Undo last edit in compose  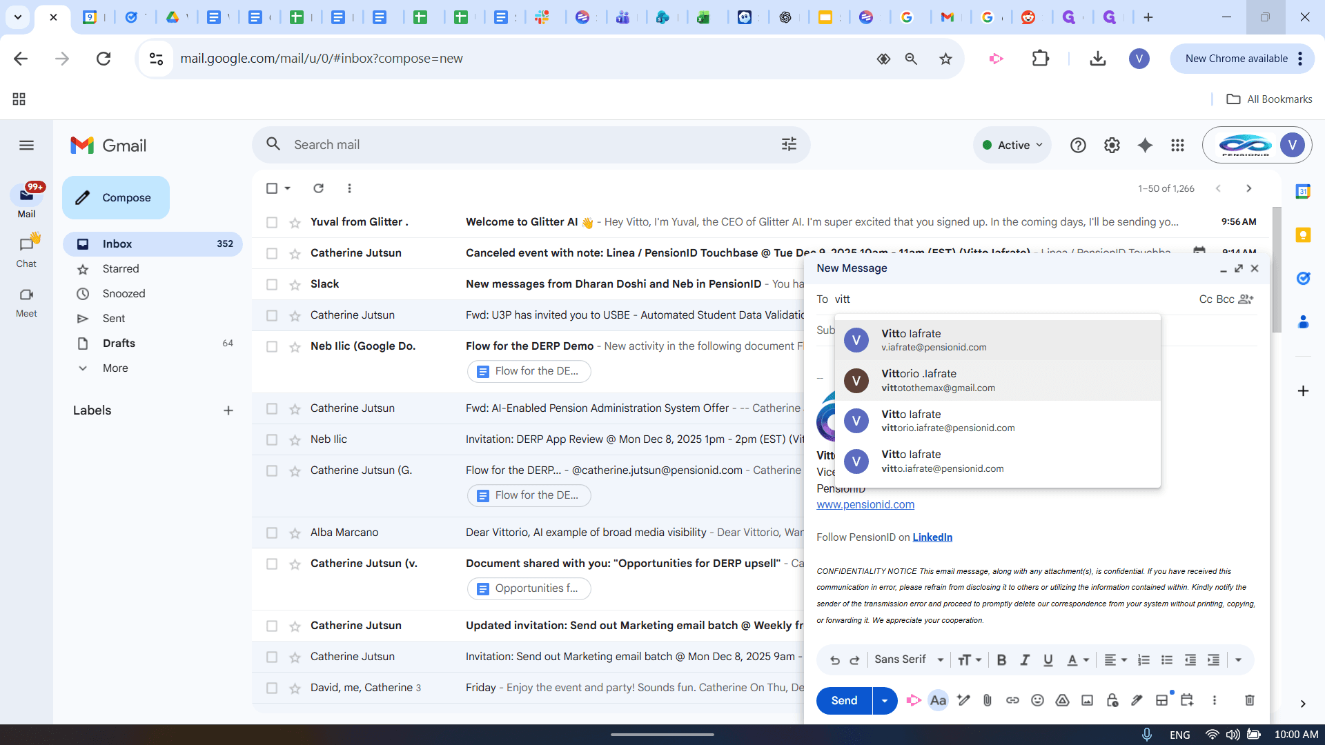[x=834, y=660]
